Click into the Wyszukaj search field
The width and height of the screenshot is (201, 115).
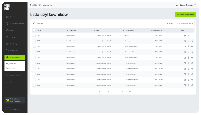[x=97, y=23]
